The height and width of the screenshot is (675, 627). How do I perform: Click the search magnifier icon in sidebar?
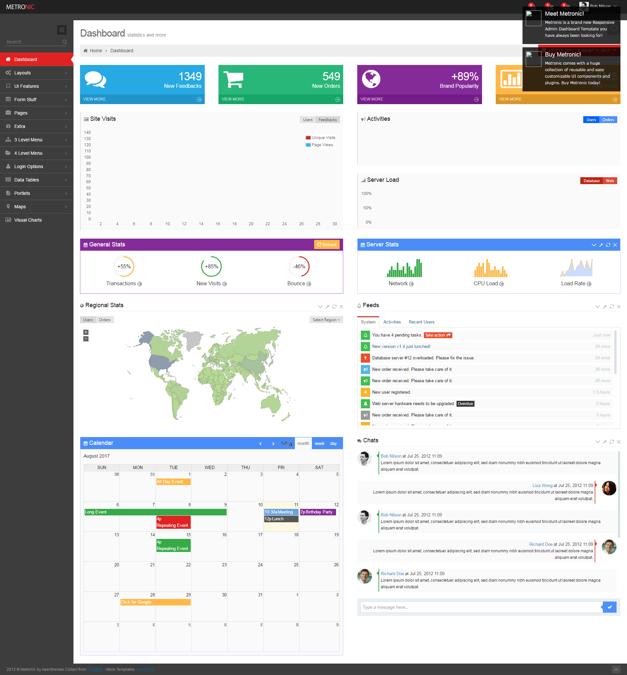[64, 42]
